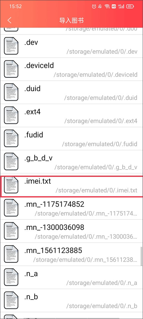Tap the /storage/emulated/0/.dev path text

[102, 51]
